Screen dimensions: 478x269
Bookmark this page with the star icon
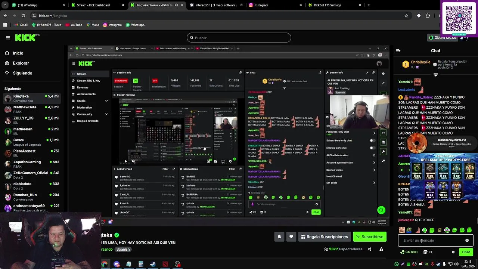pos(406,16)
